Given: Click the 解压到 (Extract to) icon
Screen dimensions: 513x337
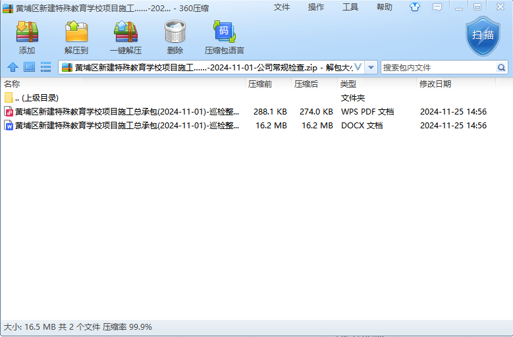Looking at the screenshot, I should 76,38.
